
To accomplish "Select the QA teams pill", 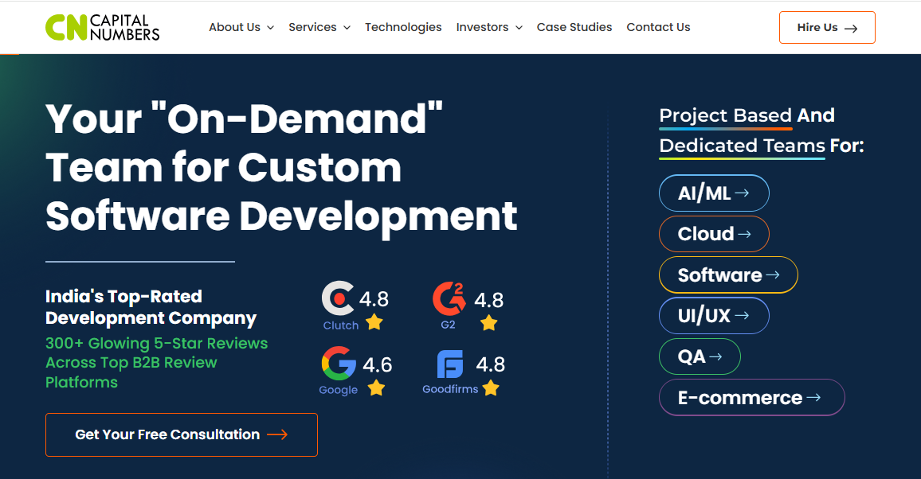I will click(x=700, y=356).
